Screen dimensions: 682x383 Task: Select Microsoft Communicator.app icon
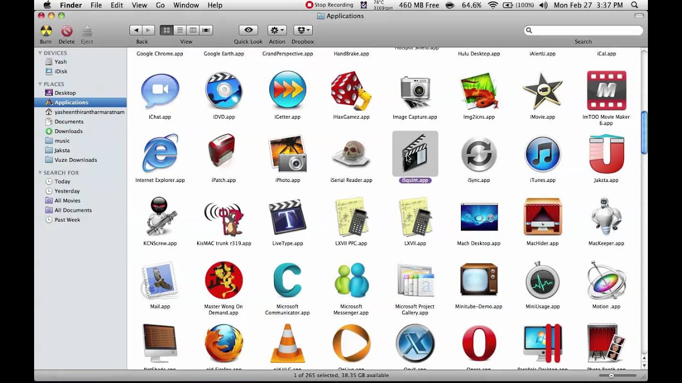tap(288, 280)
